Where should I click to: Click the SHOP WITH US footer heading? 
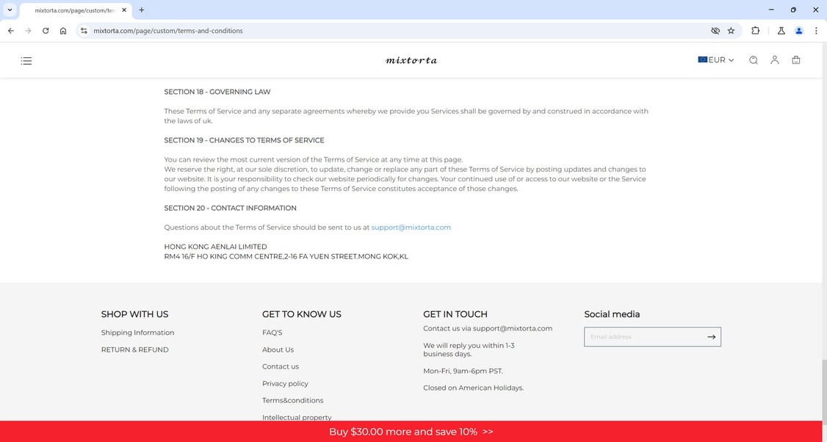click(134, 314)
